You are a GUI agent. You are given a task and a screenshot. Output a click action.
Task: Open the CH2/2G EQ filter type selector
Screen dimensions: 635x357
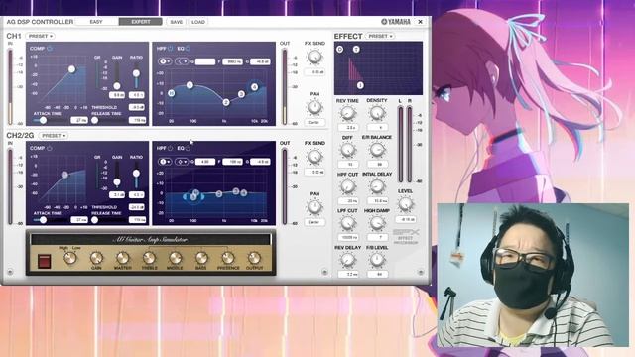183,162
